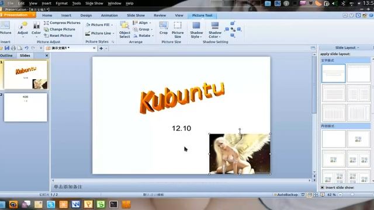Click the 12.10 subtitle text

pos(181,128)
